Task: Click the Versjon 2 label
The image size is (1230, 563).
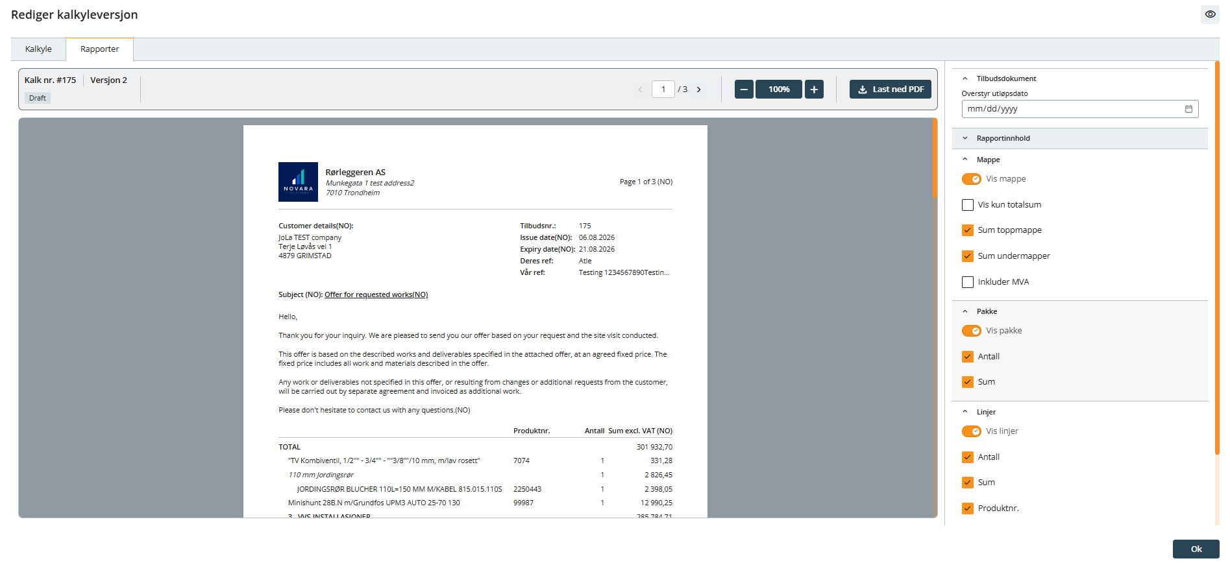Action: point(108,80)
